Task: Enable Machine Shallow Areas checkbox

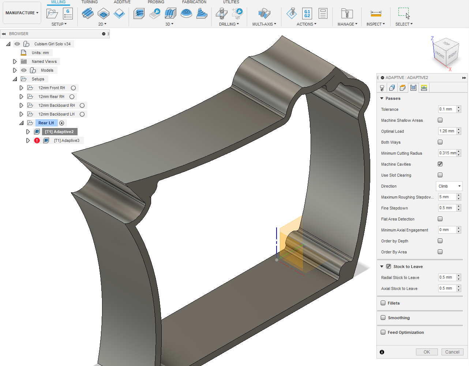Action: click(440, 120)
